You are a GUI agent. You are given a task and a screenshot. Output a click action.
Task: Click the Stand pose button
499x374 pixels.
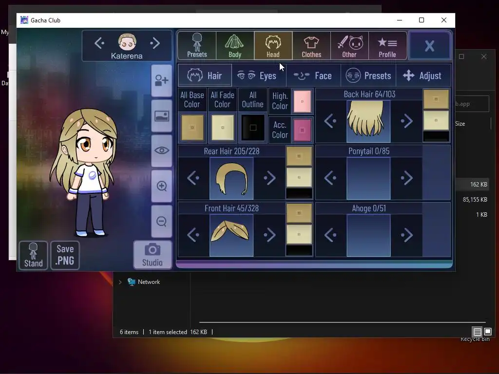click(34, 255)
